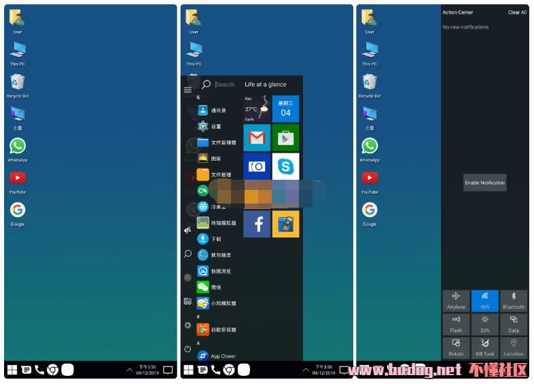Click the Start button in middle screenshot taskbar
The height and width of the screenshot is (384, 534).
tap(188, 370)
